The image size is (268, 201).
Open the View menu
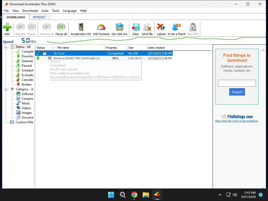(15, 10)
